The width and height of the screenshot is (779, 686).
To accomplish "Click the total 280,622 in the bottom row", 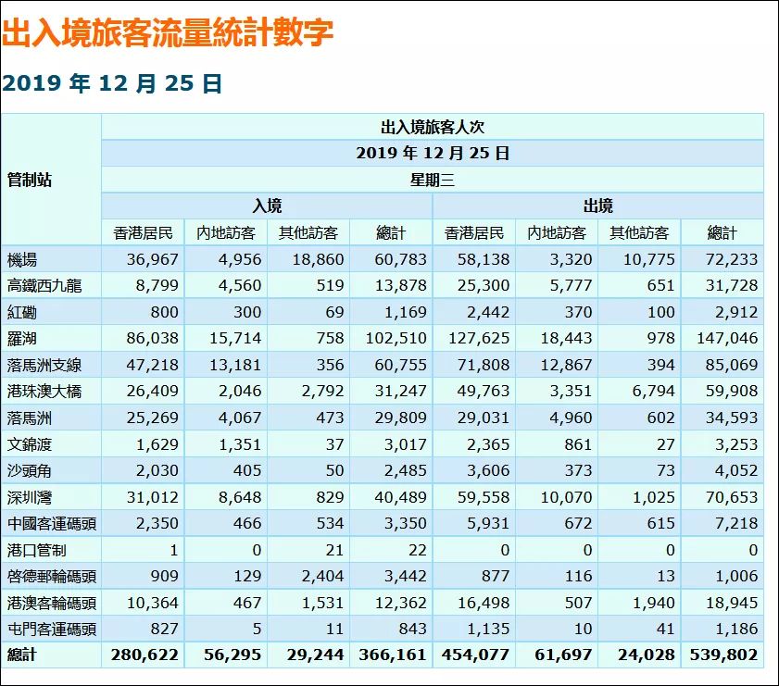I will click(144, 655).
